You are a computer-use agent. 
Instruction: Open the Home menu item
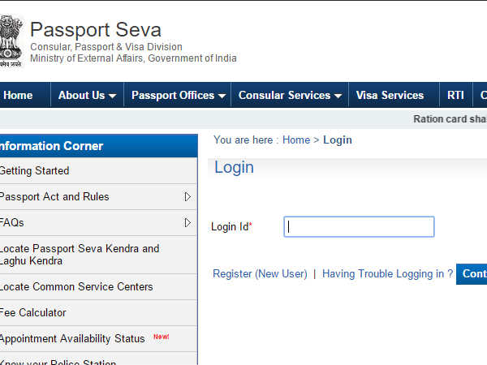pos(17,95)
